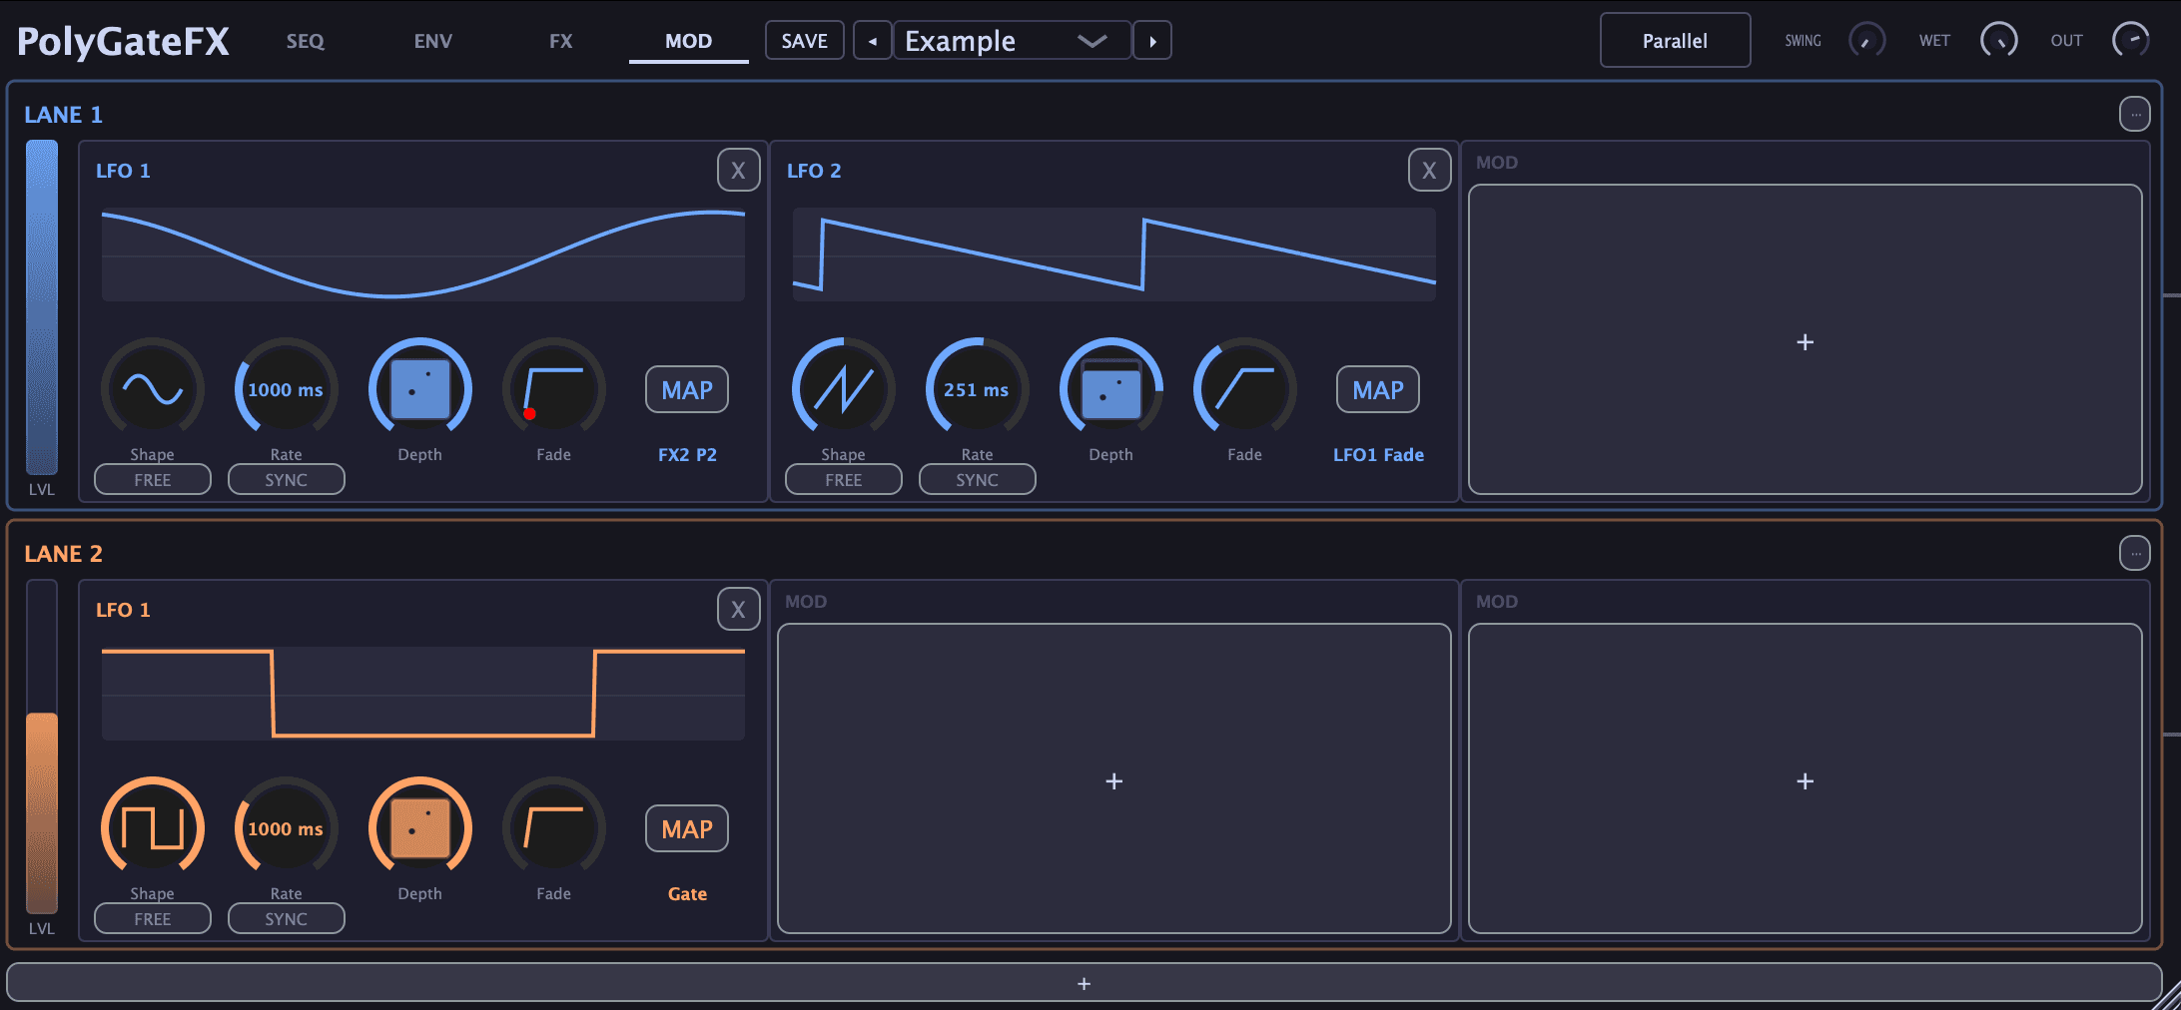Click Lane 2 LVL level meter
This screenshot has width=2181, height=1010.
pos(42,747)
